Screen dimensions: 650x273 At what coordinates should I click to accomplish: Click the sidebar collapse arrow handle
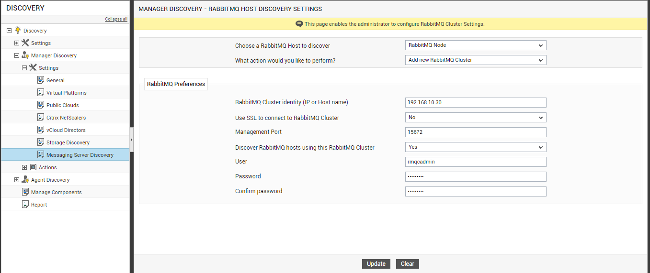(132, 140)
